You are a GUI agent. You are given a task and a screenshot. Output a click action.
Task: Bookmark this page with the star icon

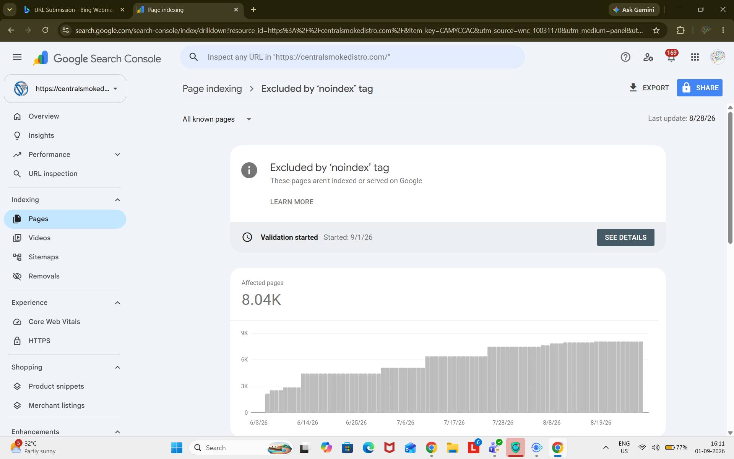click(656, 30)
